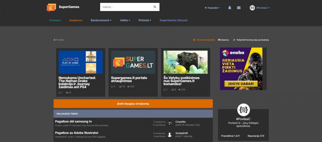
Task: Click Reputacija 574 stat
Action: coord(256,136)
